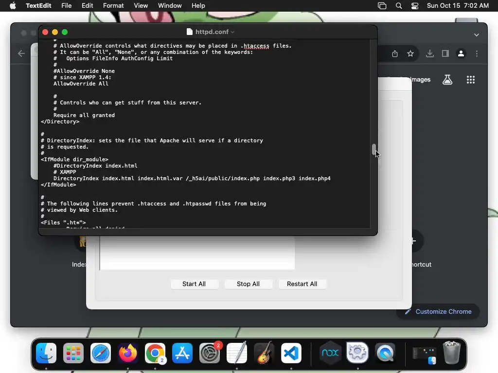Click the 'Require all granted' line
Viewport: 498px width, 373px height.
84,115
